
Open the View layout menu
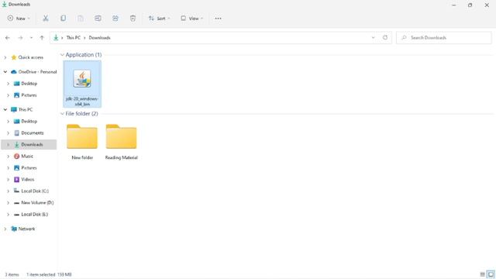point(191,19)
